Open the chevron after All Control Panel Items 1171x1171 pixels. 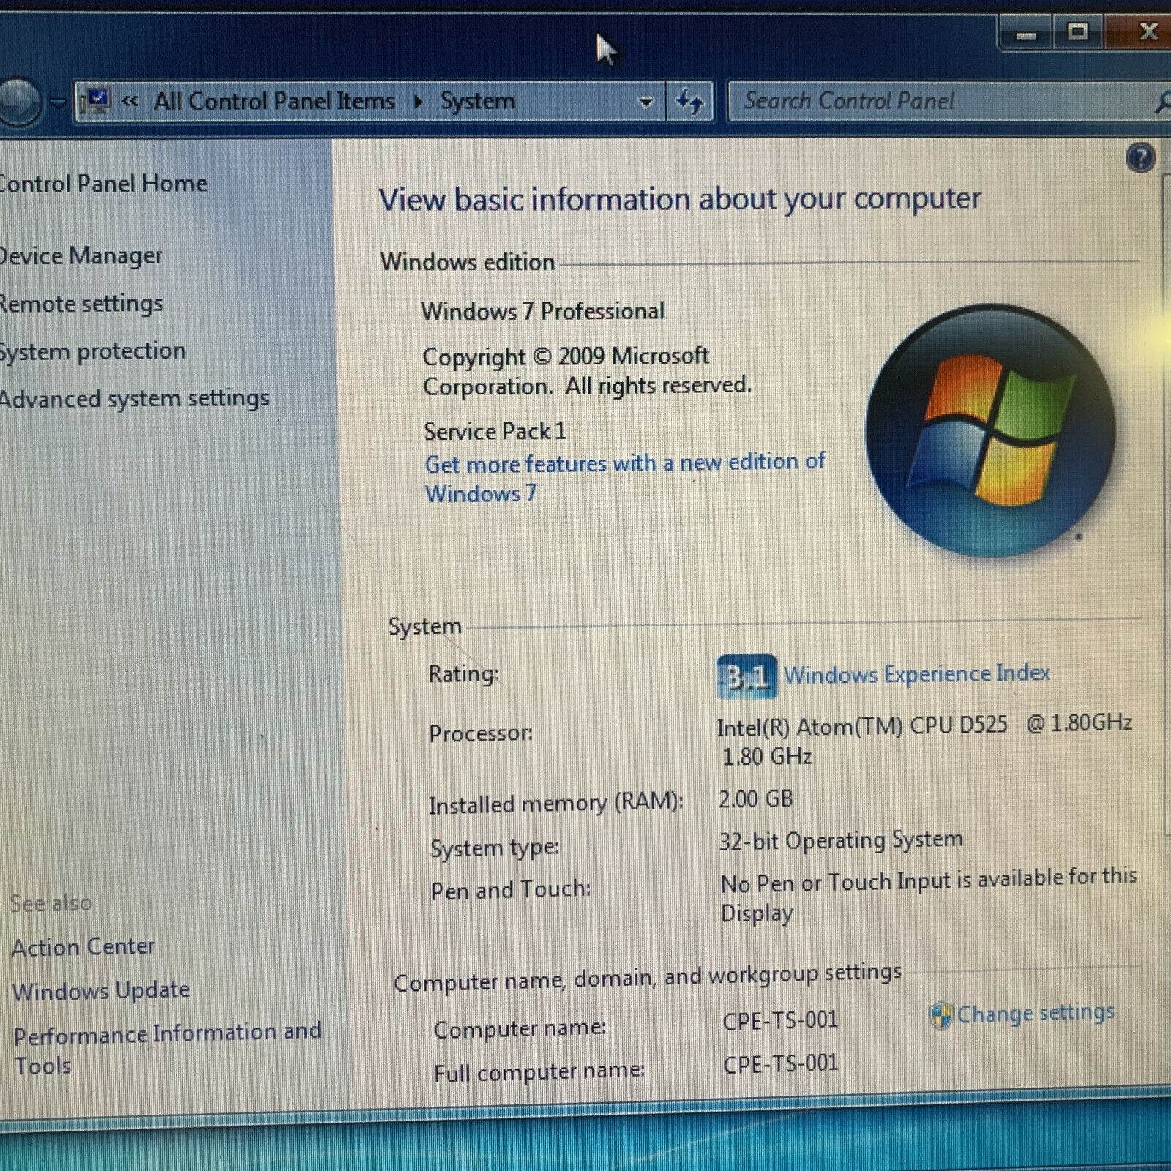(x=416, y=102)
